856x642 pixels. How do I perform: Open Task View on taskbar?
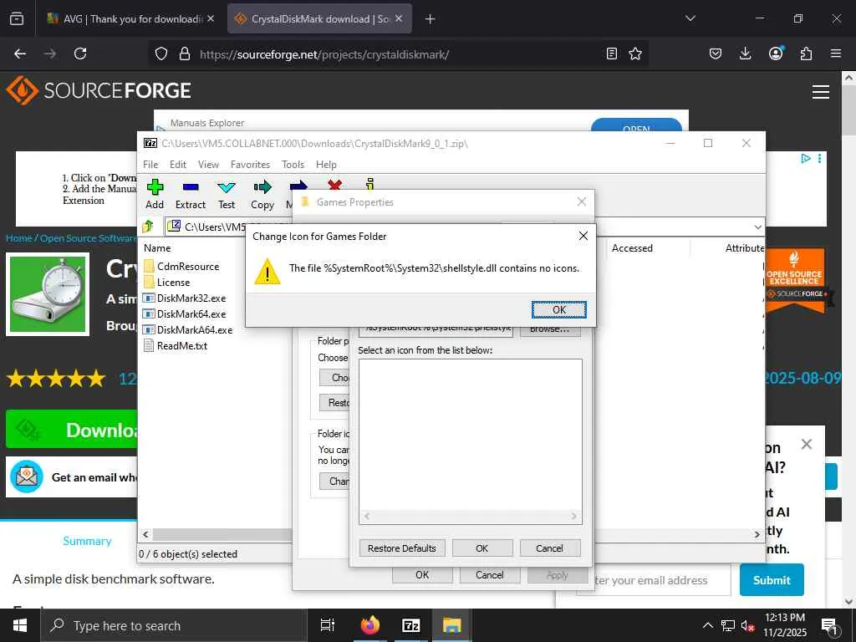pyautogui.click(x=328, y=625)
